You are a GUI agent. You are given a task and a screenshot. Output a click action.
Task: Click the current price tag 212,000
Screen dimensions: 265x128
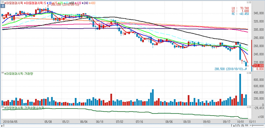coord(258,66)
